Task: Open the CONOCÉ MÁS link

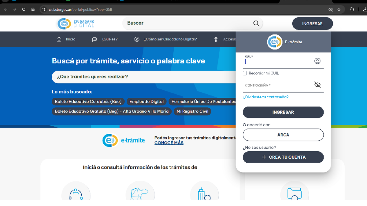Action: [169, 143]
